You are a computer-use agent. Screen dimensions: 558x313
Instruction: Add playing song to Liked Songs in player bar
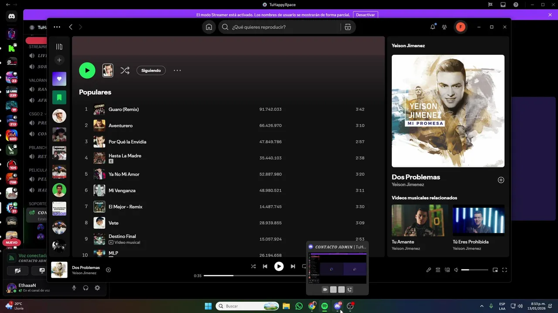(108, 270)
